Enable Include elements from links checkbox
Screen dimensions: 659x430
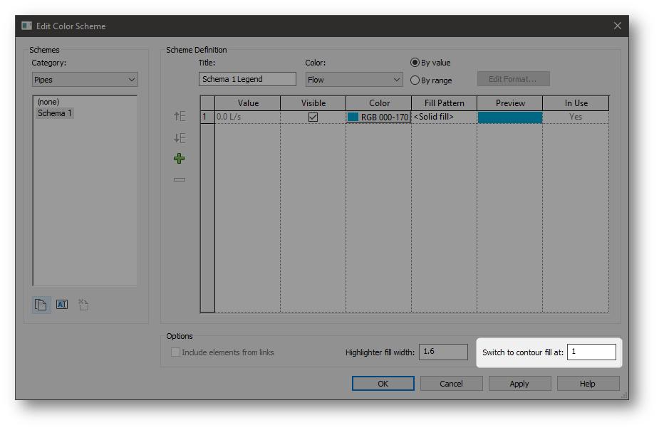175,352
